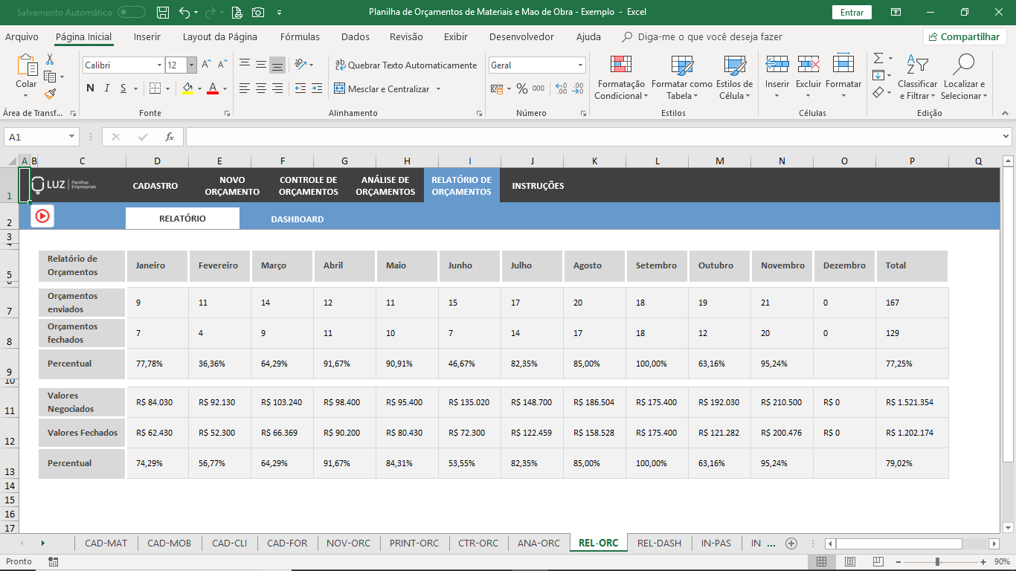1016x571 pixels.
Task: Click the Format Painter brush icon
Action: tap(50, 94)
